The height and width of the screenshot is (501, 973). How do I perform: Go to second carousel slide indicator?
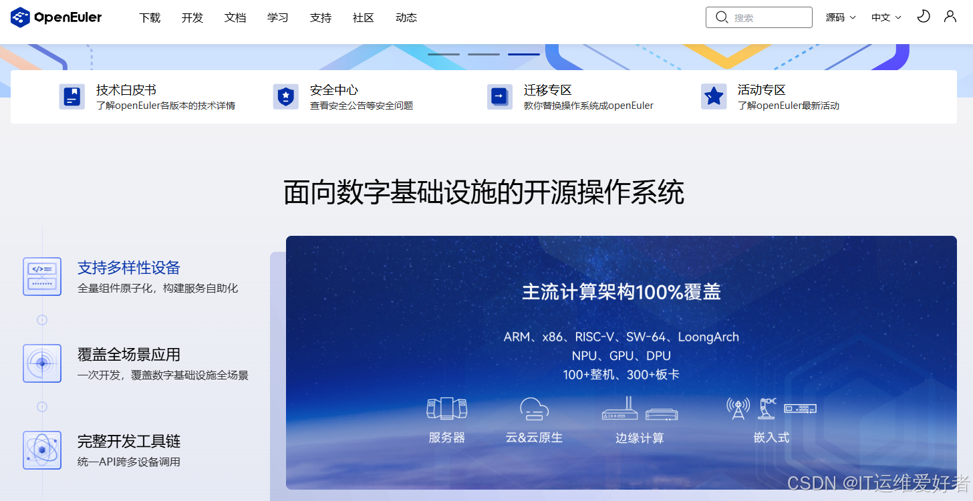(484, 54)
